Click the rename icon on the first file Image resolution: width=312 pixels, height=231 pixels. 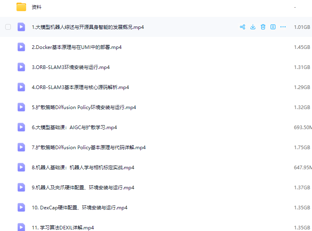(x=273, y=27)
